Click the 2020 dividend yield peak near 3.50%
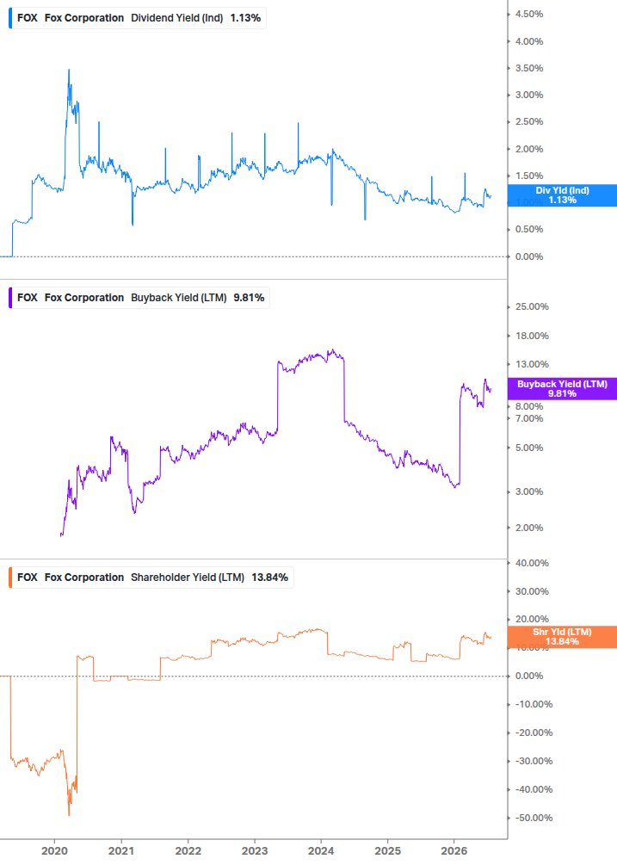Screen dimensions: 617x865 click(x=69, y=70)
